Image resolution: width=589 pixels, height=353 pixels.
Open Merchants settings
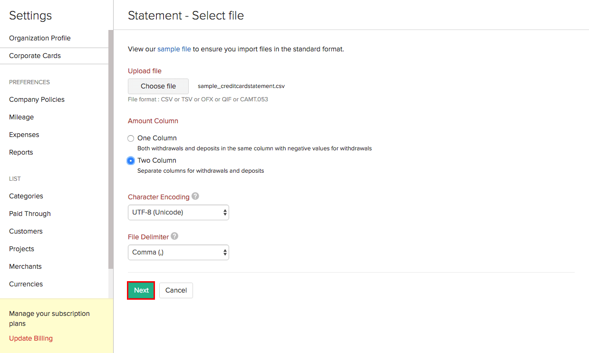point(25,266)
